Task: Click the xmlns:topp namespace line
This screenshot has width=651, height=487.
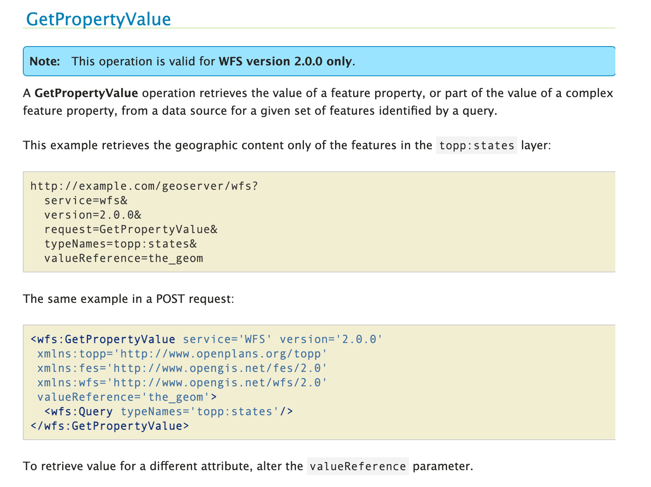Action: [x=182, y=354]
